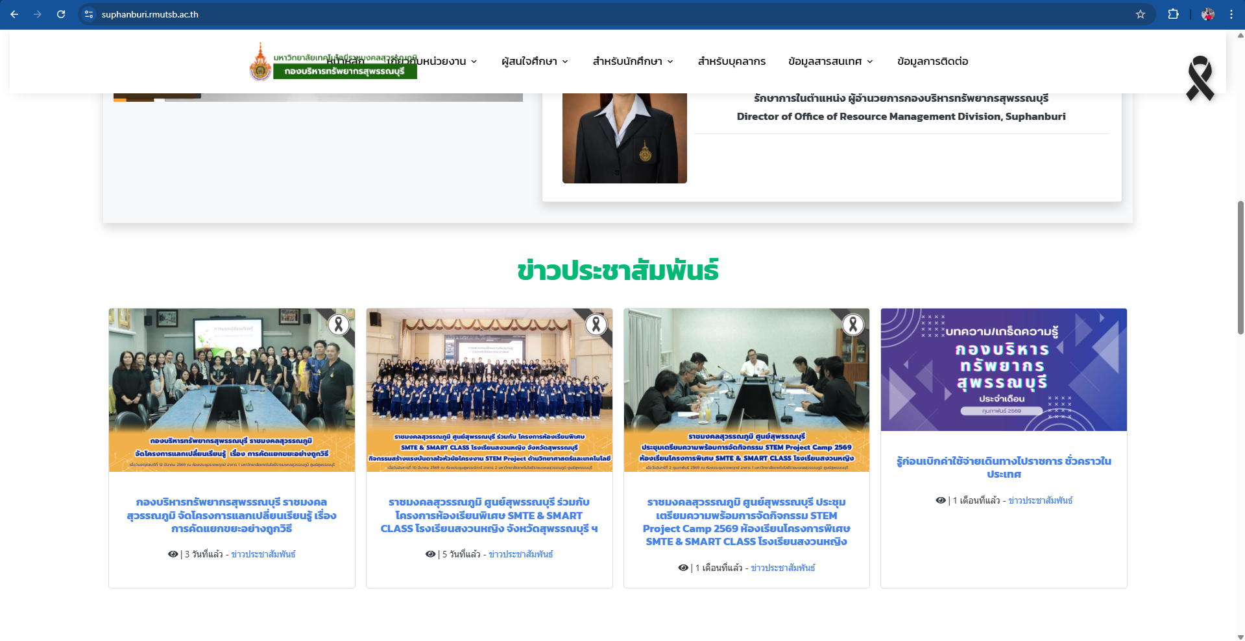The height and width of the screenshot is (641, 1245).
Task: Open article รู้ก่อนเบิกค่าใช้จ่ายเดินทางไปราชการ
Action: [1004, 467]
